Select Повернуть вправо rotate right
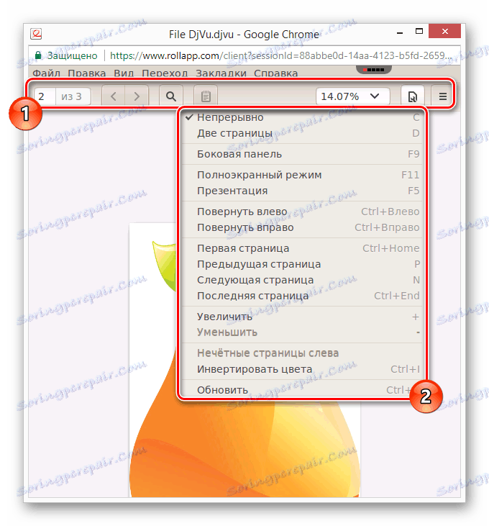Viewport: 489px width, 526px height. coord(301,227)
